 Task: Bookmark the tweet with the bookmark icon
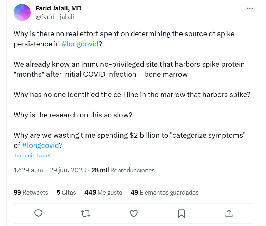182,213
